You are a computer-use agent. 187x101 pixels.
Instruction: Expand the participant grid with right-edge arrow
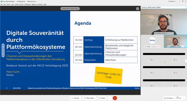[x=186, y=61]
